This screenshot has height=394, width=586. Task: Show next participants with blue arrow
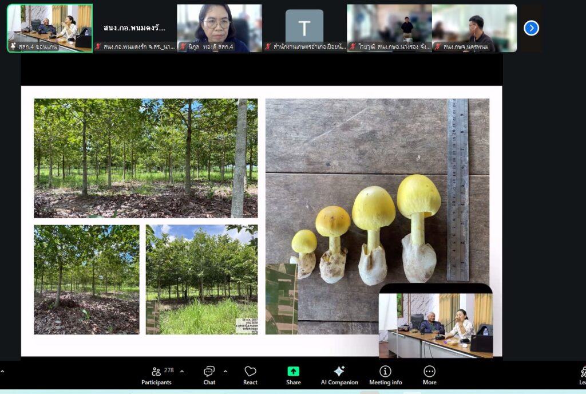point(531,28)
